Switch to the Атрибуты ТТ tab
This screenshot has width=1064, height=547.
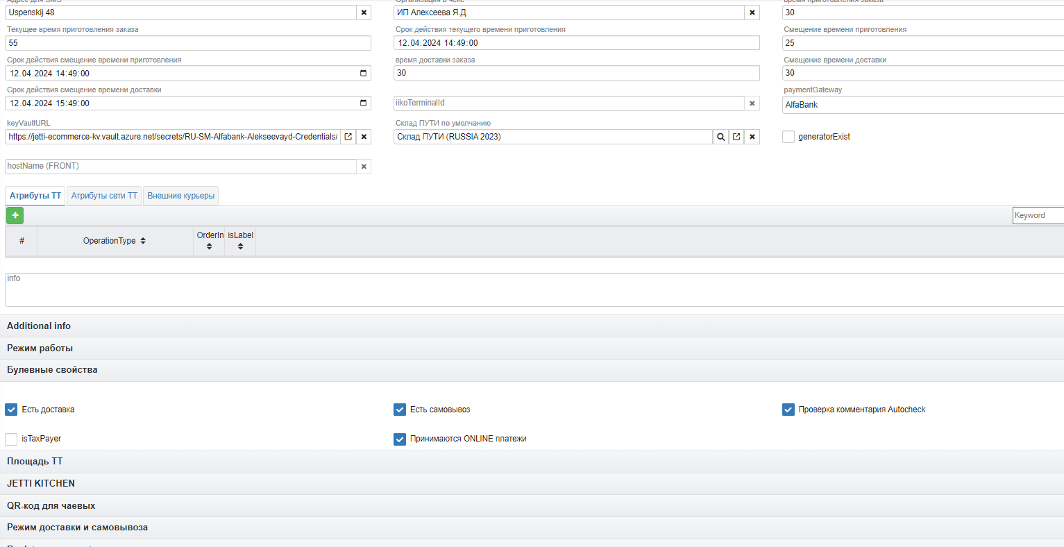pos(35,196)
